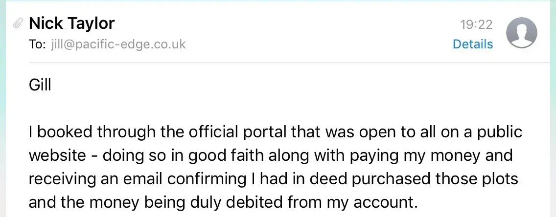Tap recipient address jill@pacific-edge.co.uk
556x217 pixels.
(x=118, y=44)
